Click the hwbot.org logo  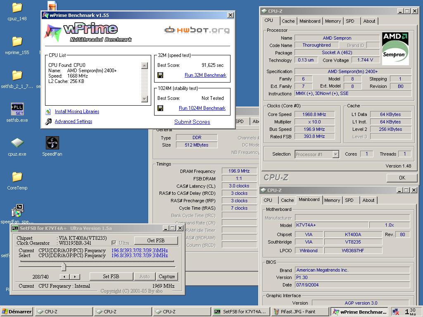click(197, 30)
